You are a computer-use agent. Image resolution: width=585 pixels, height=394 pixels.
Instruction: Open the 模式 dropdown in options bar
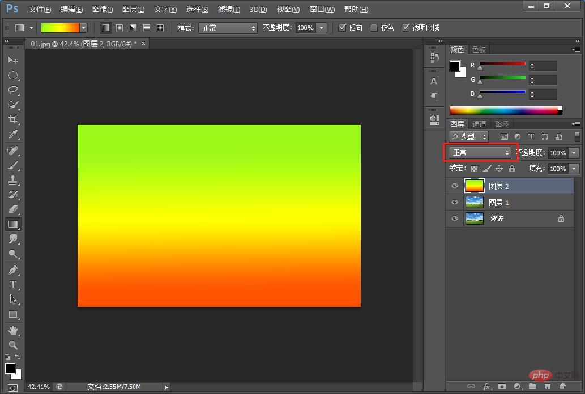pos(227,28)
